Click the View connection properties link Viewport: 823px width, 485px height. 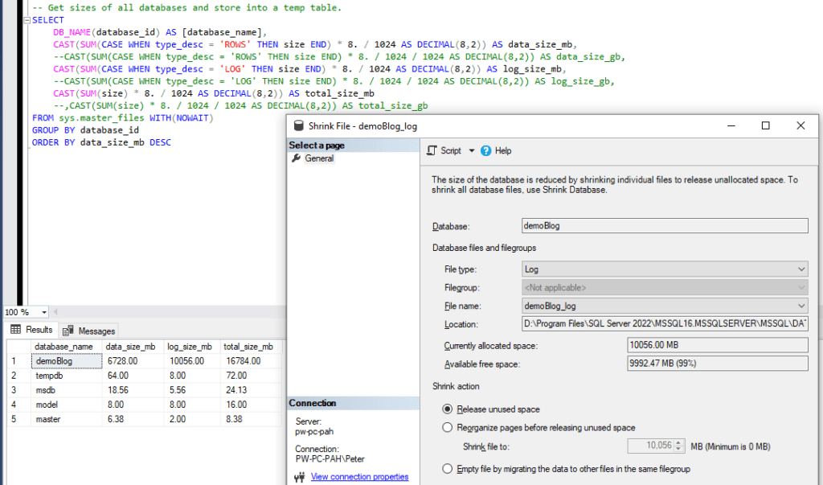tap(359, 476)
